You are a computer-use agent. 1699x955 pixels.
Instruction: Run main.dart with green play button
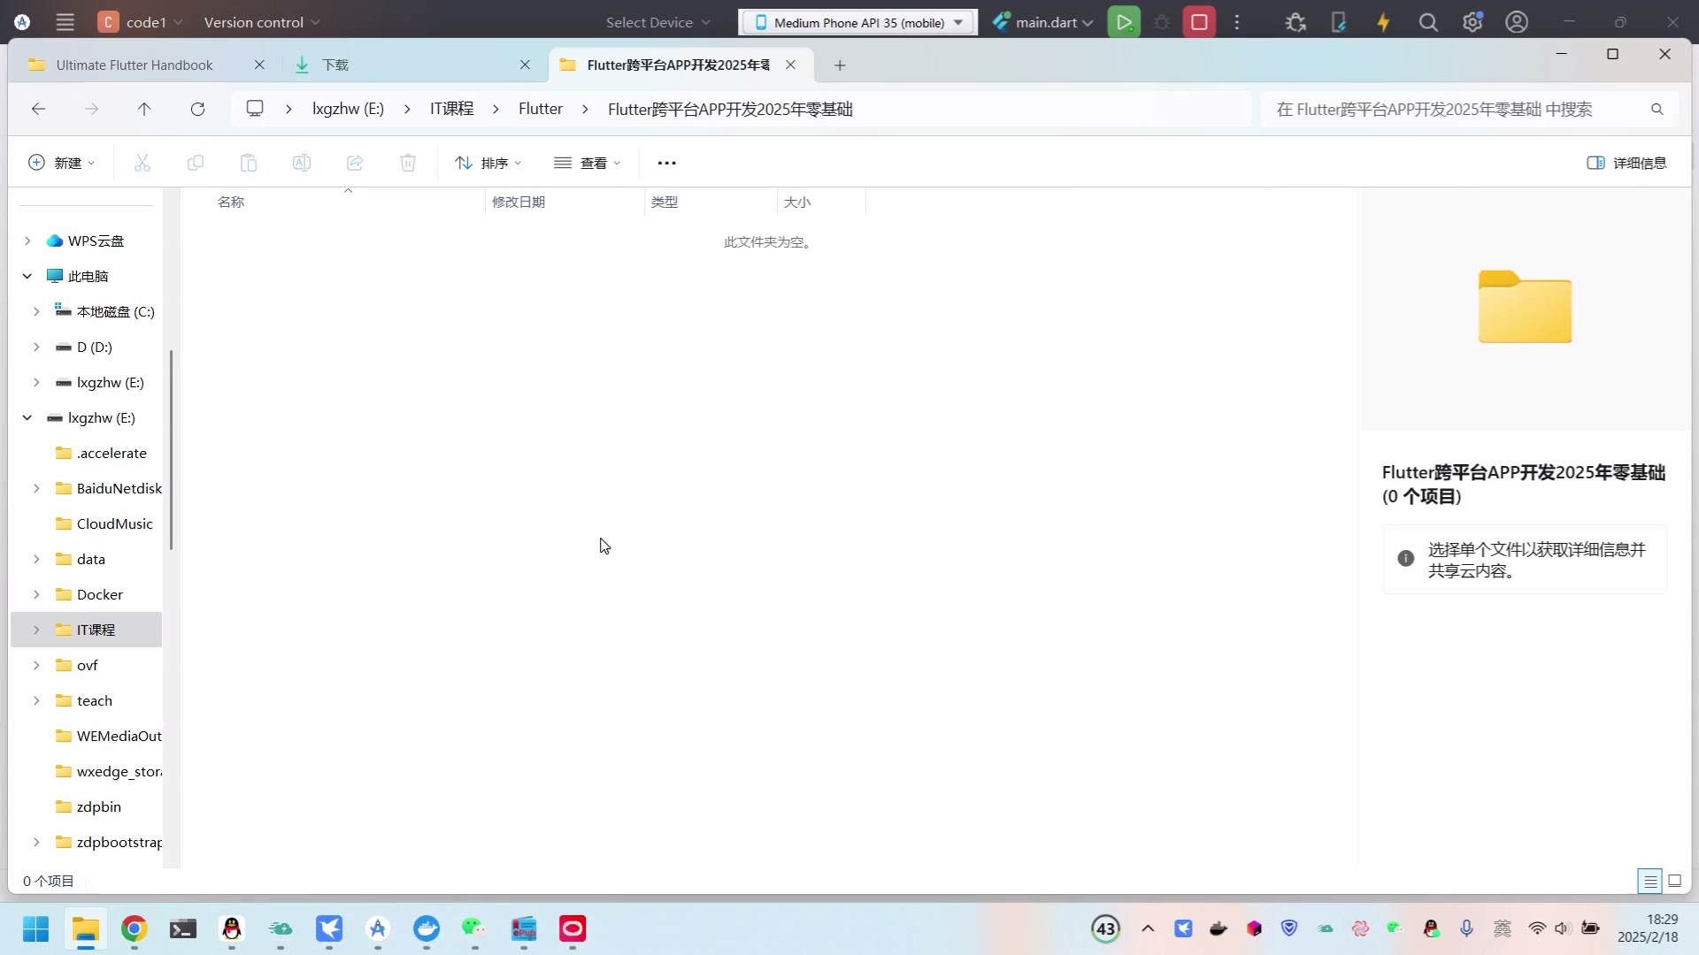point(1124,21)
